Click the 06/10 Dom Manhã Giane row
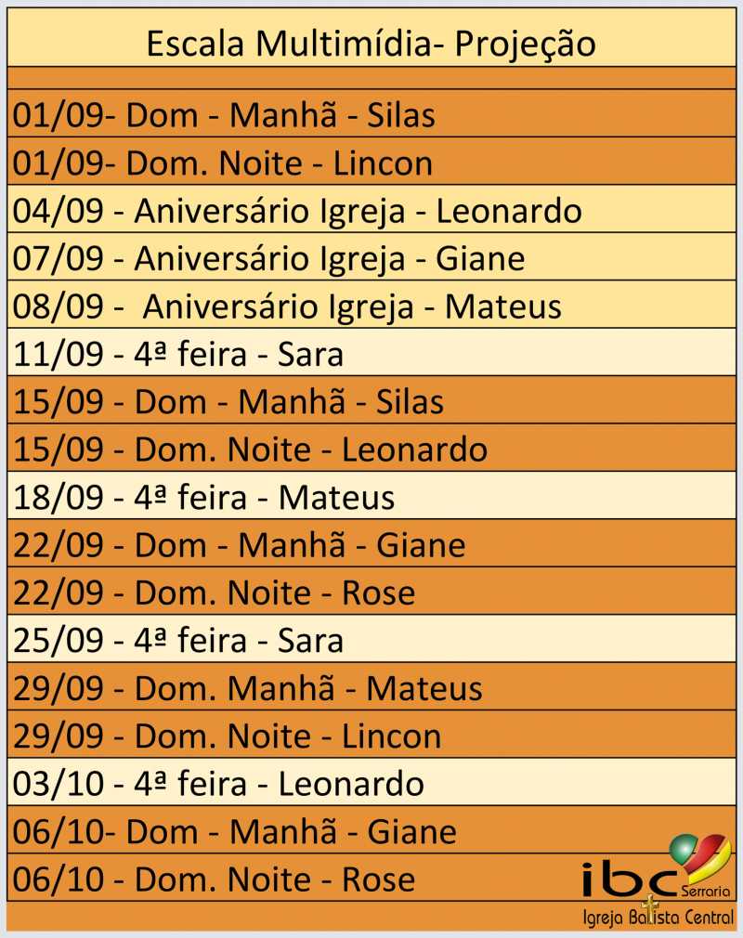This screenshot has height=938, width=743. click(371, 829)
